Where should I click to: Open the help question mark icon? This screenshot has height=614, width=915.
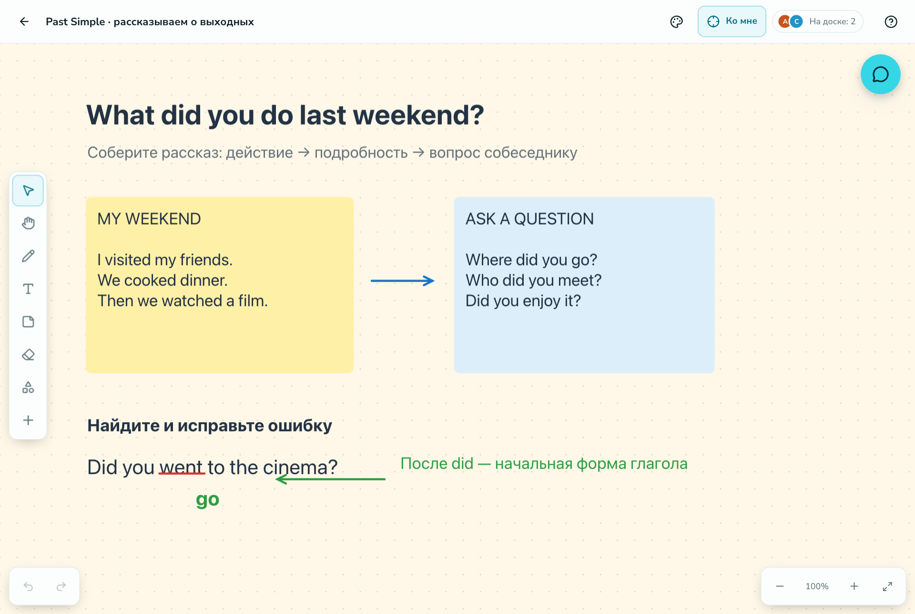tap(891, 21)
